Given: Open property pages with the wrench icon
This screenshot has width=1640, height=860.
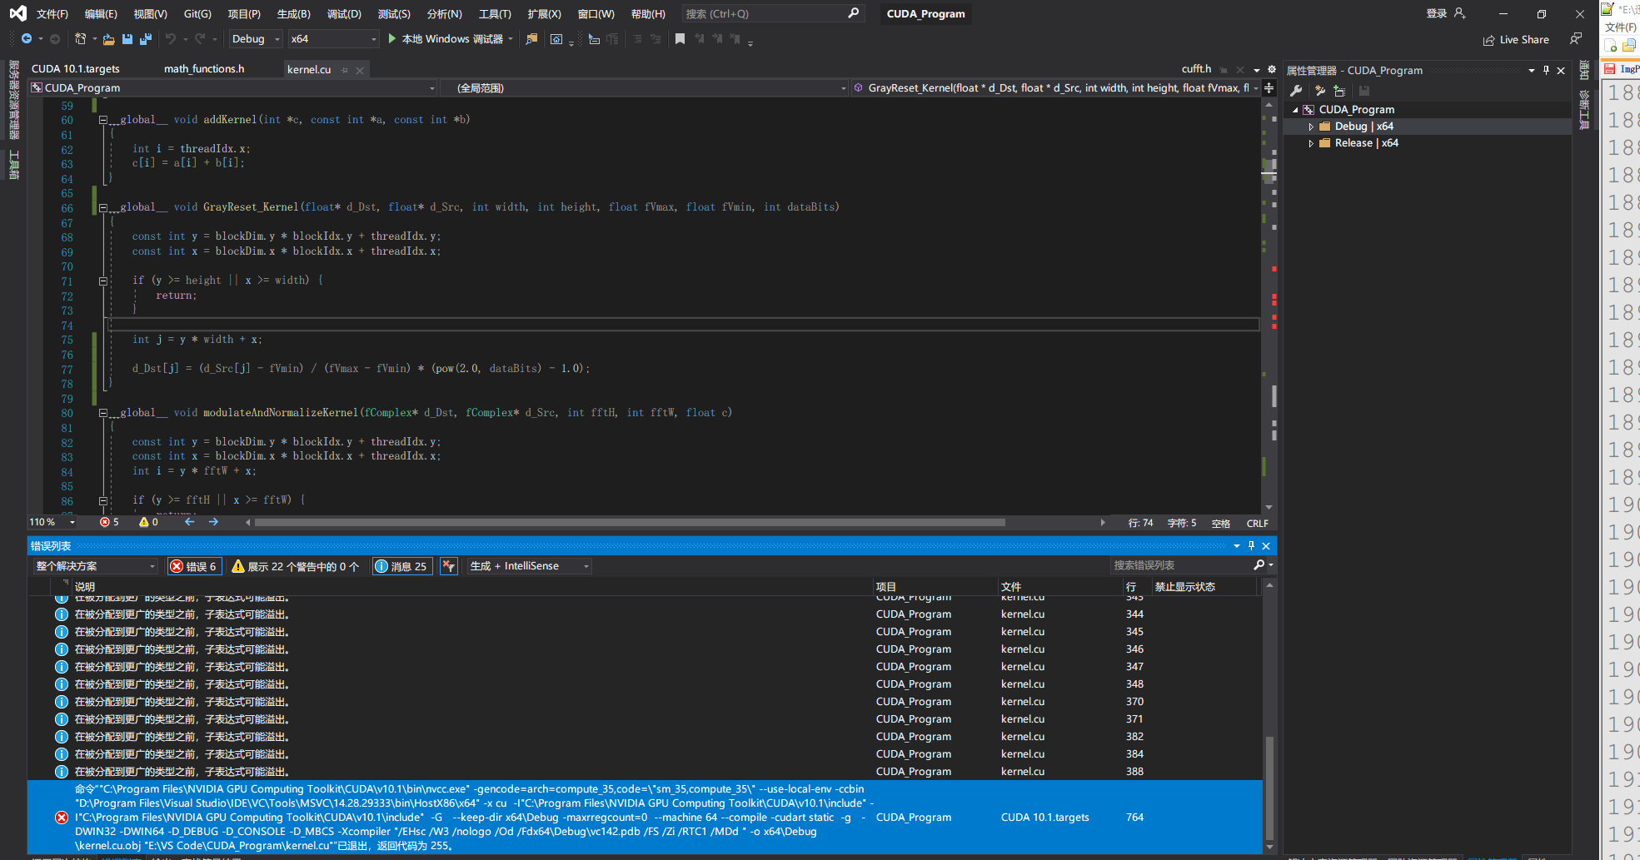Looking at the screenshot, I should click(1296, 91).
